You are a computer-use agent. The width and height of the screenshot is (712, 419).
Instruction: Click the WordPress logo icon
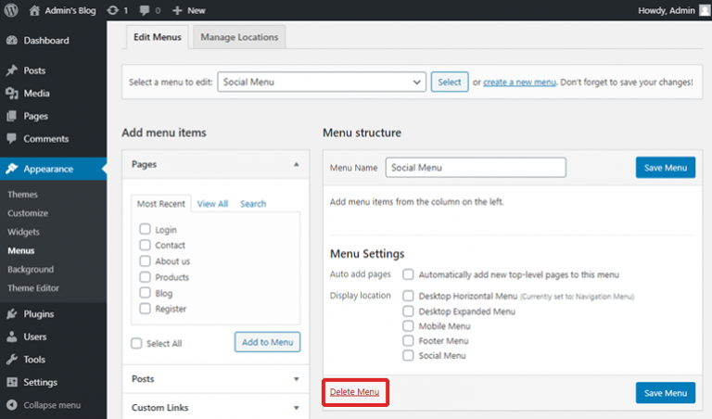tap(11, 10)
